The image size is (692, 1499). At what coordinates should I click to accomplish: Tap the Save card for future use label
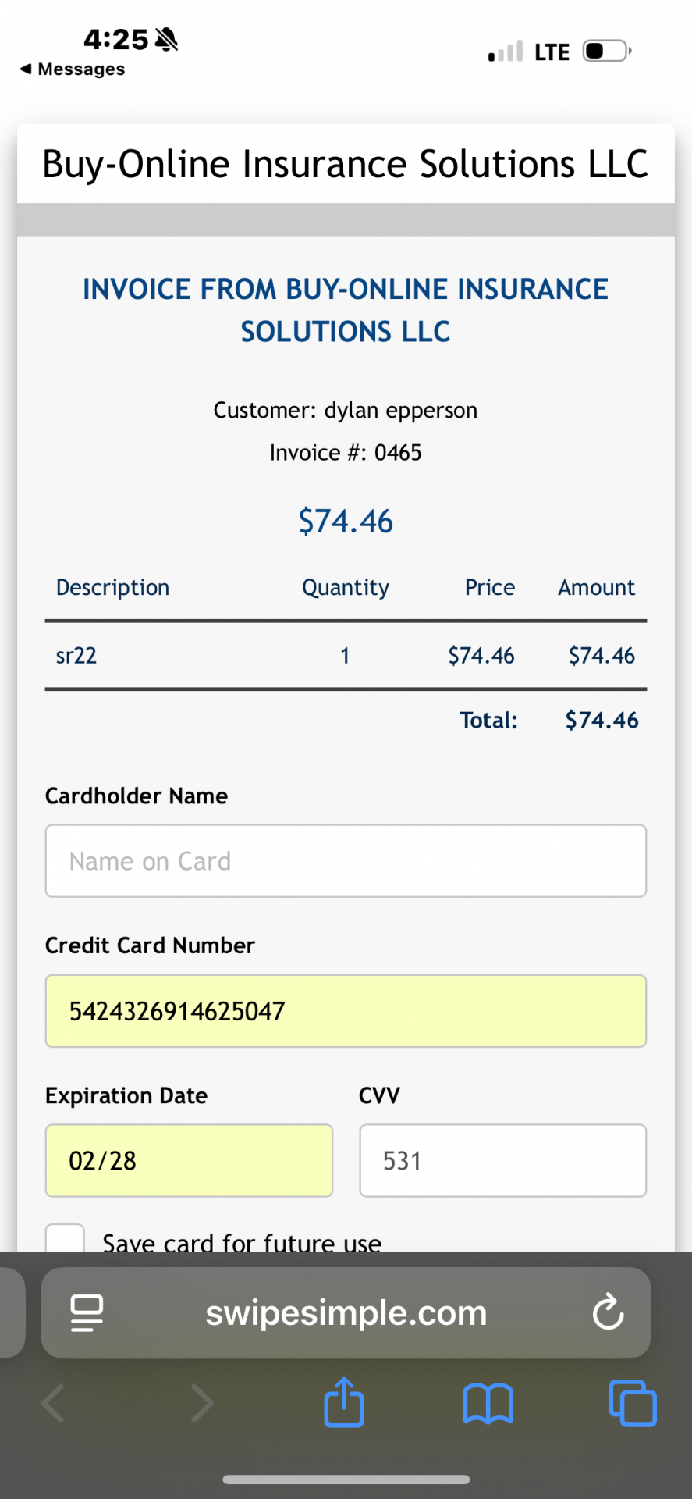click(242, 1242)
